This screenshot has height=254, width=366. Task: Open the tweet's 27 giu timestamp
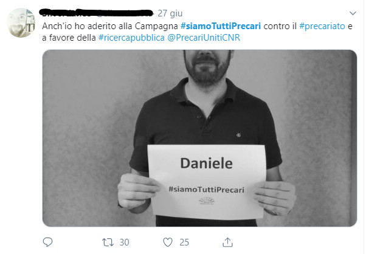click(170, 13)
